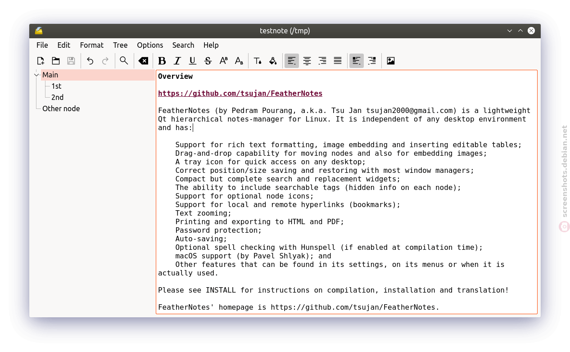Viewport: 570px width, 352px height.
Task: Apply strikethrough formatting
Action: tap(208, 61)
